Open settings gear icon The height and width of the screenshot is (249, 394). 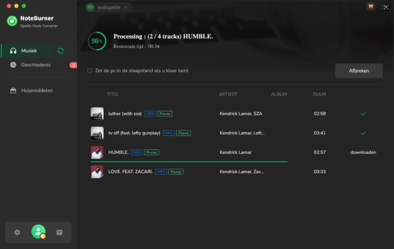[x=17, y=233]
